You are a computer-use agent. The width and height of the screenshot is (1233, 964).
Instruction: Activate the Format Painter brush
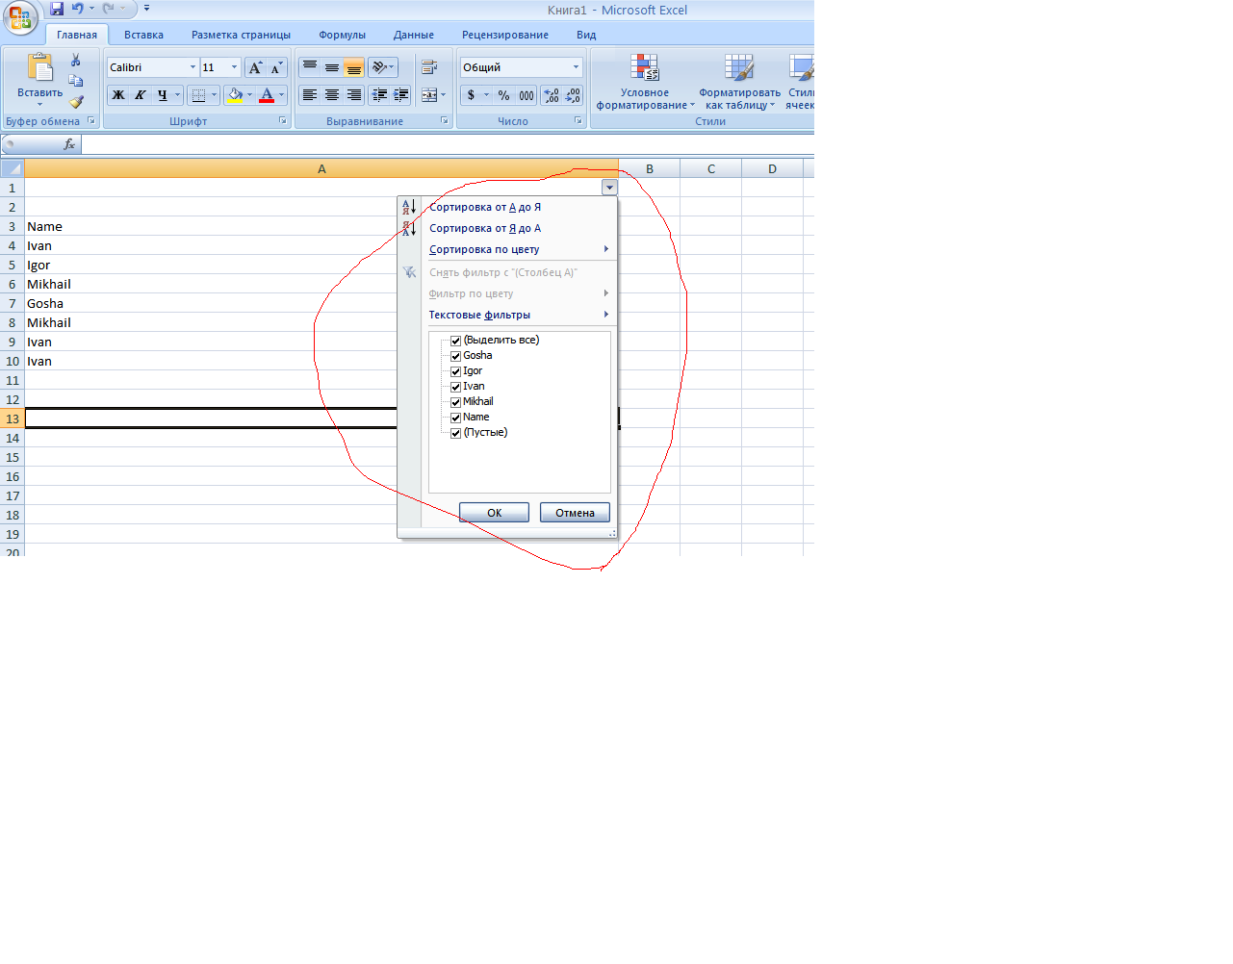pos(76,101)
